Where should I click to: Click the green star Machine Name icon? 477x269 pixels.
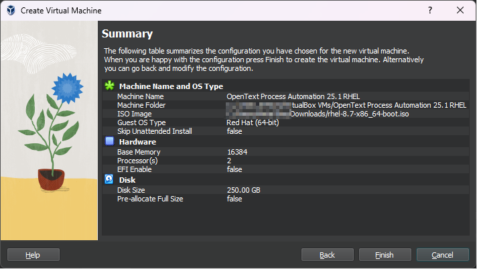click(110, 86)
